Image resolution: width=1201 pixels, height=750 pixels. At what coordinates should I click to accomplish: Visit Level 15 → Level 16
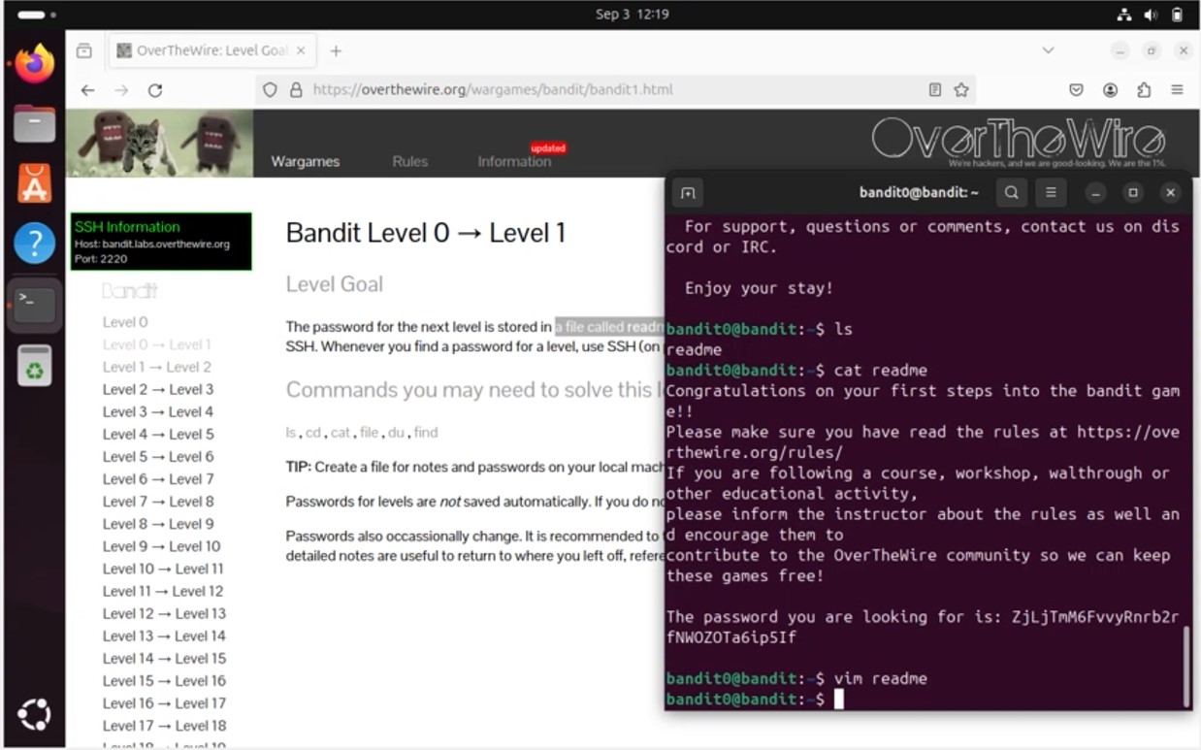coord(164,680)
